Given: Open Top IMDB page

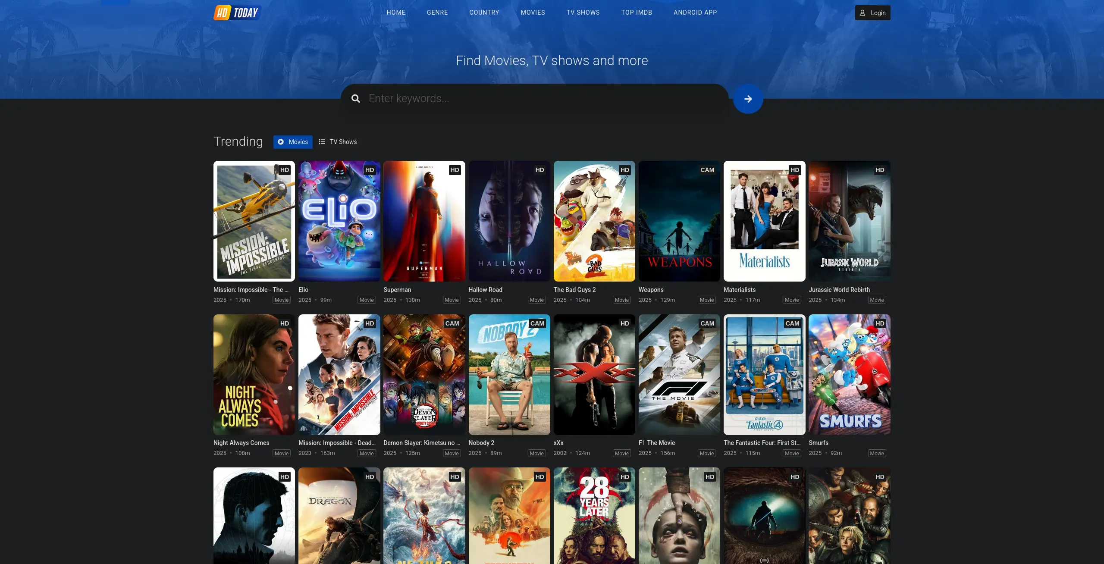Looking at the screenshot, I should click(x=637, y=13).
